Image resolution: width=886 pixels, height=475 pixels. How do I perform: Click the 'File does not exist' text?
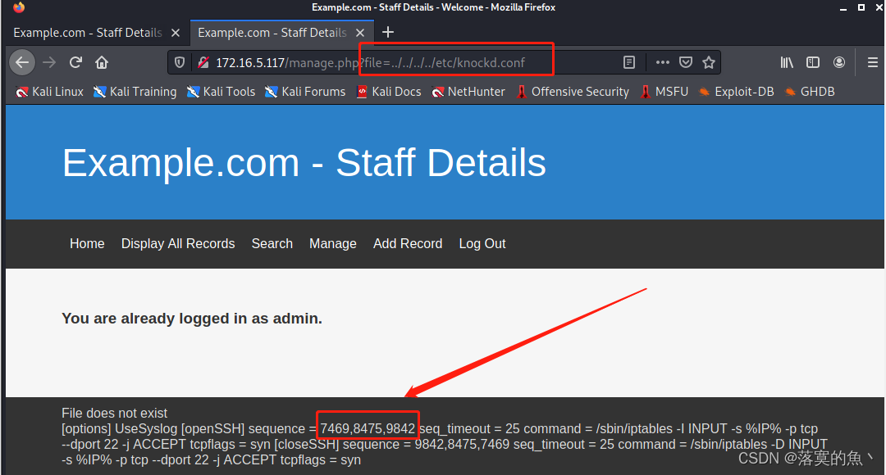pyautogui.click(x=114, y=413)
